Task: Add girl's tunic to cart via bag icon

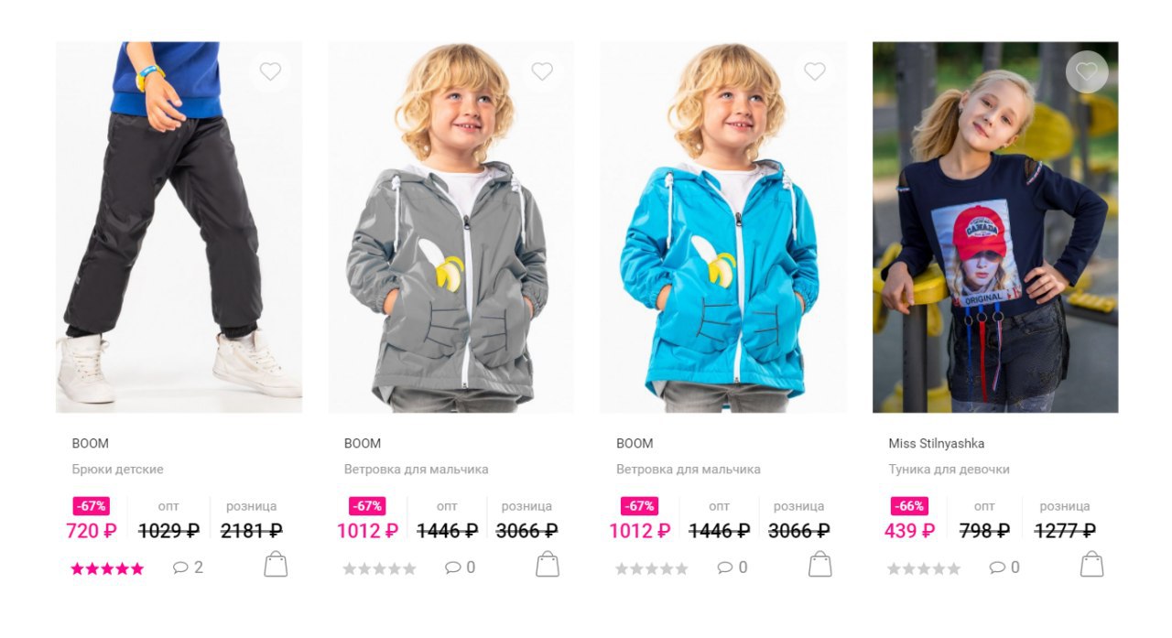Action: 1092,564
